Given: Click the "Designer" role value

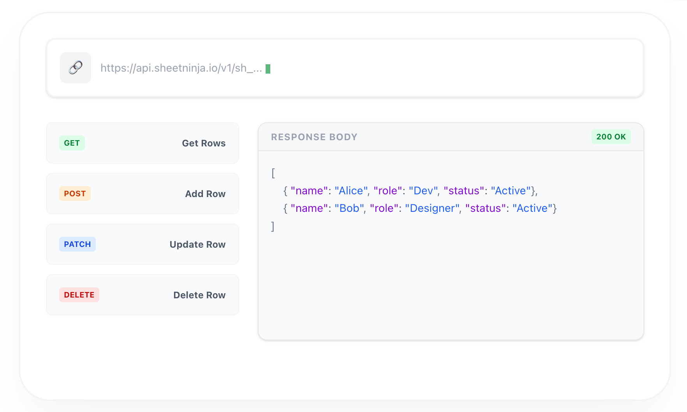Looking at the screenshot, I should pyautogui.click(x=432, y=208).
